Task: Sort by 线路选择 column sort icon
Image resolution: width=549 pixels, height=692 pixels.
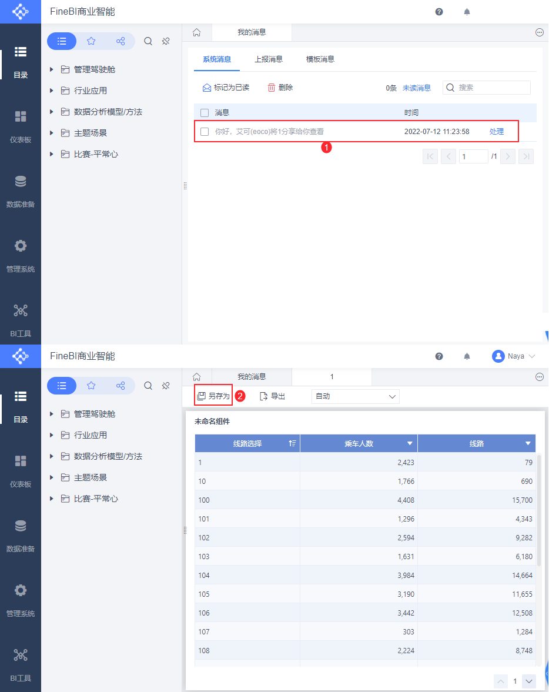Action: click(x=292, y=443)
